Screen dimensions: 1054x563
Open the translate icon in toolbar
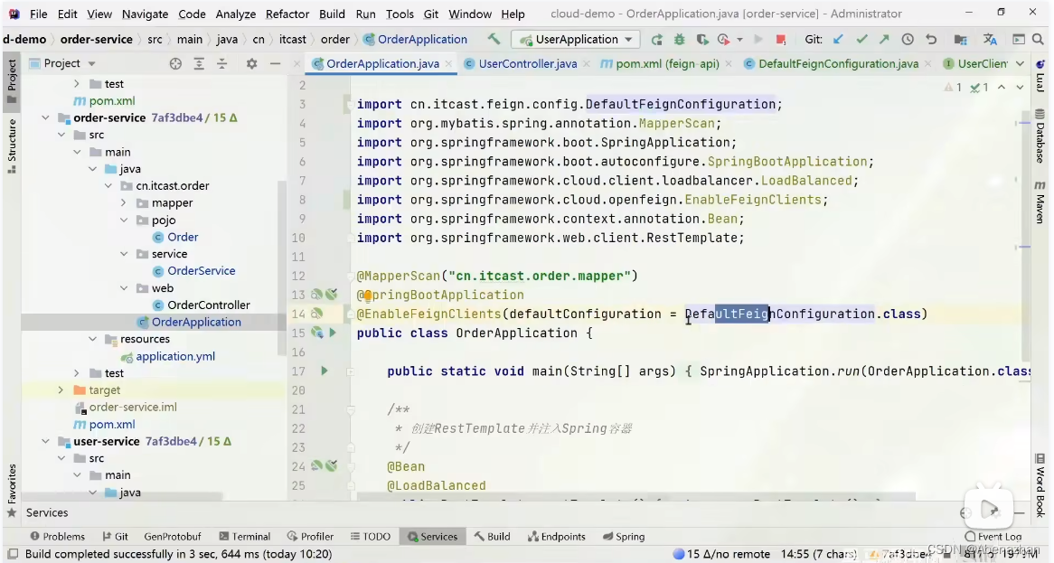point(990,40)
